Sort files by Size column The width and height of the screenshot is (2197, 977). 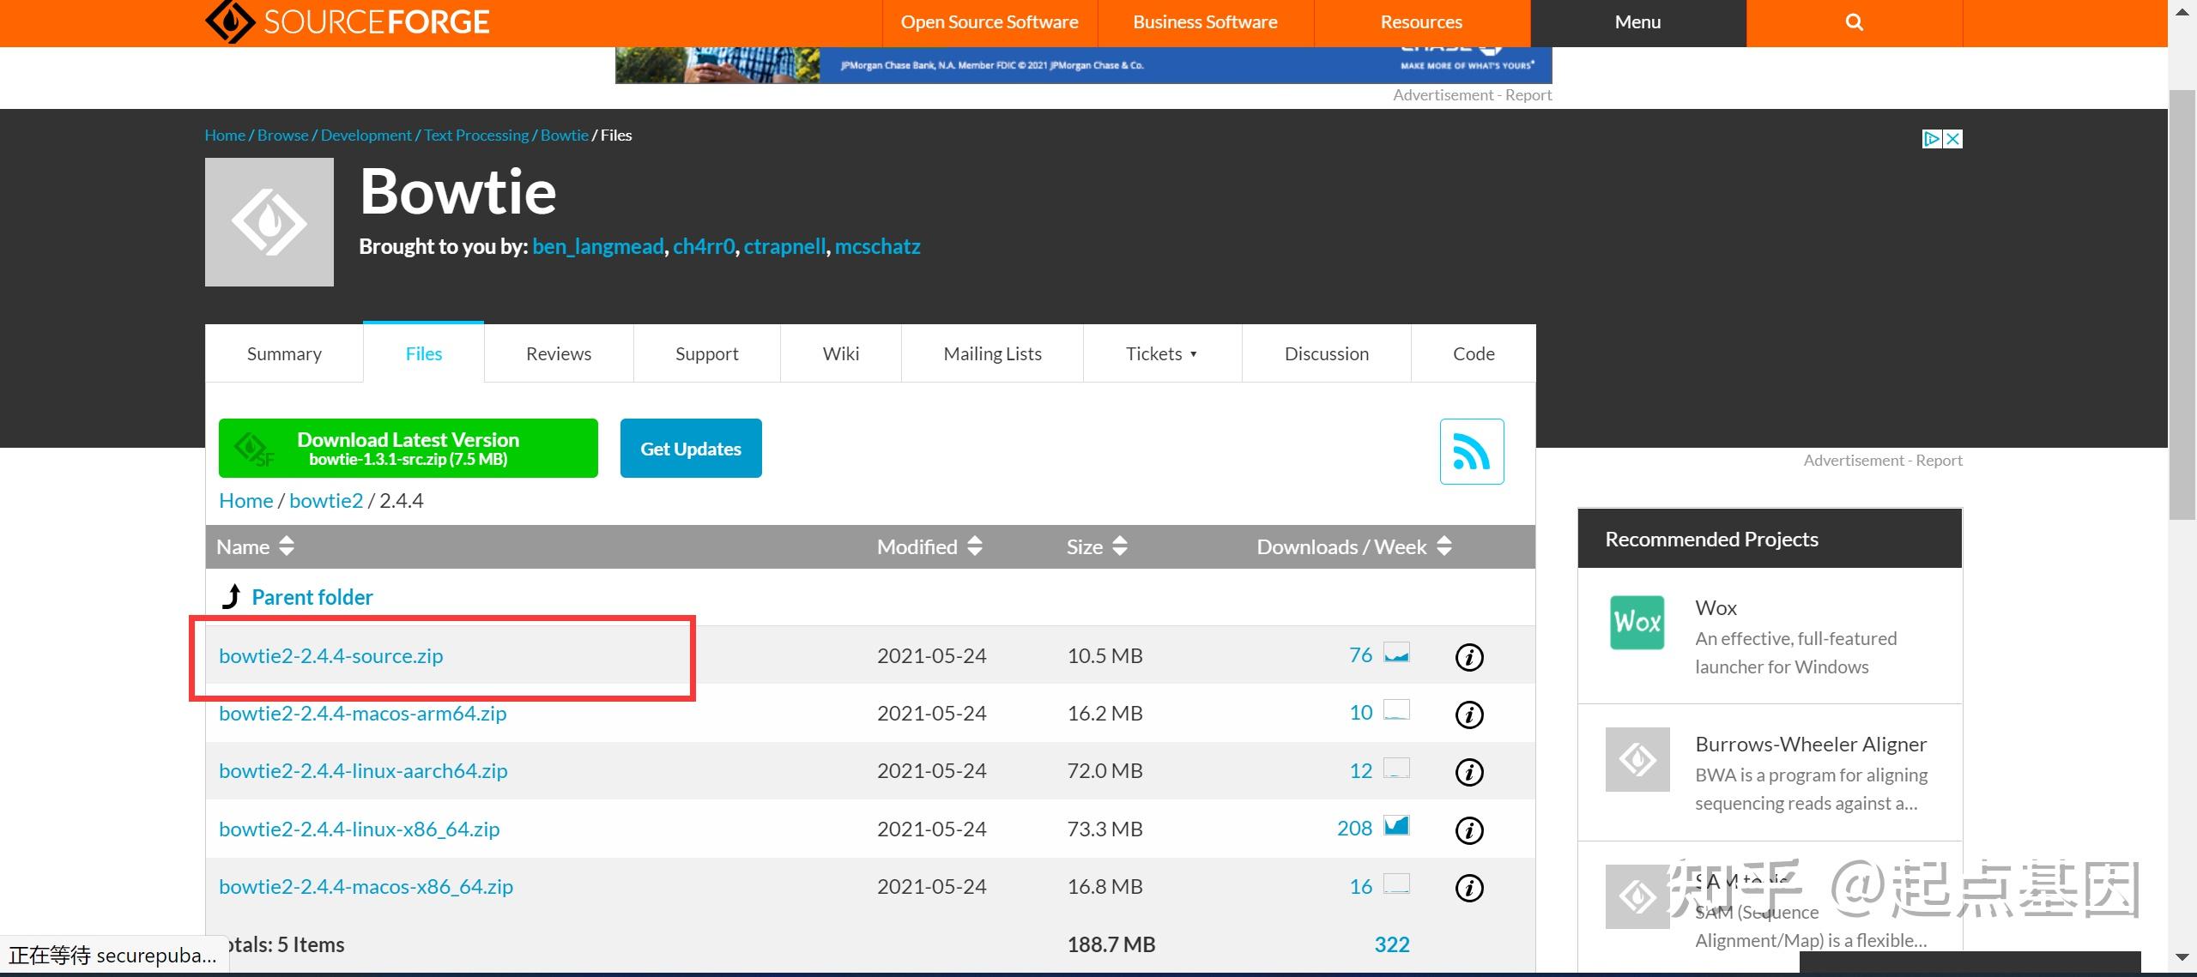(1097, 546)
